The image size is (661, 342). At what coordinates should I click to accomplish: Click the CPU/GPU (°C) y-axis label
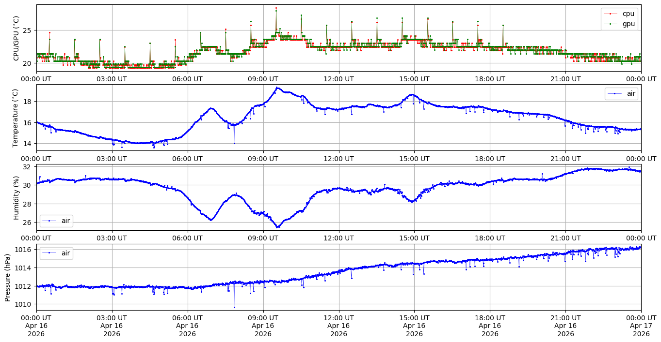[x=16, y=38]
